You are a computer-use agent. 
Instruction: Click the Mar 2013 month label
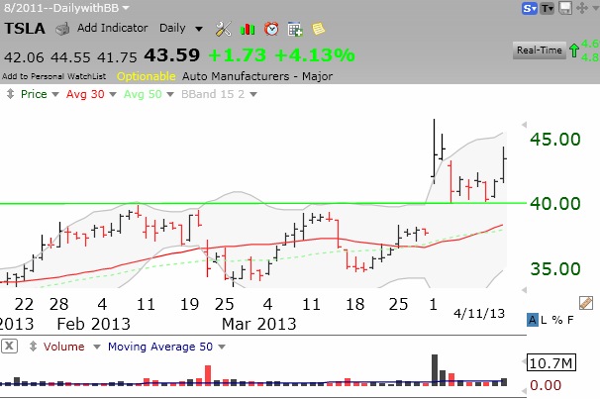click(x=259, y=325)
